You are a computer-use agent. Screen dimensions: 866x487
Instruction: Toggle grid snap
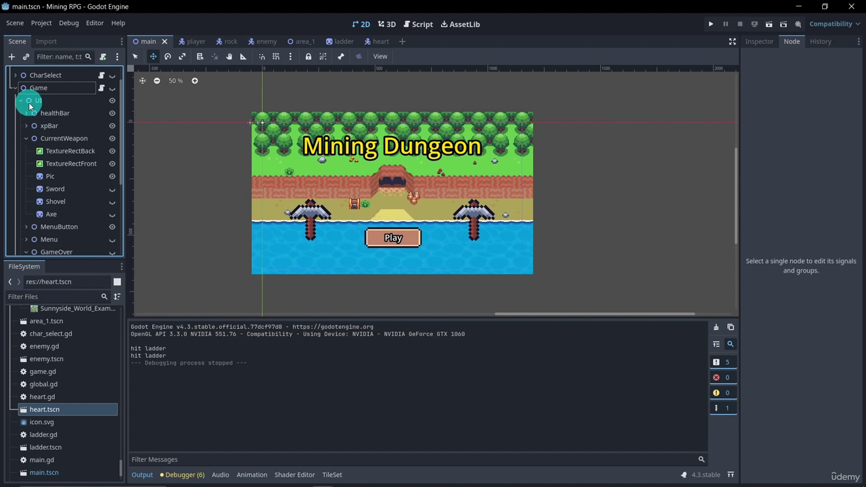[x=276, y=56]
